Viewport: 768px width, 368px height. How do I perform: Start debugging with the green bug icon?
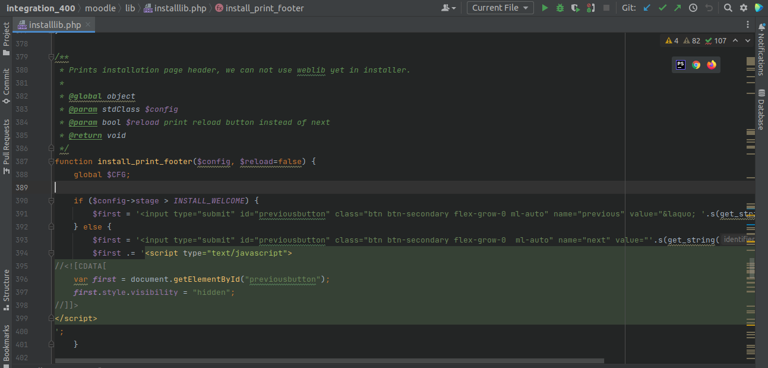click(x=560, y=8)
